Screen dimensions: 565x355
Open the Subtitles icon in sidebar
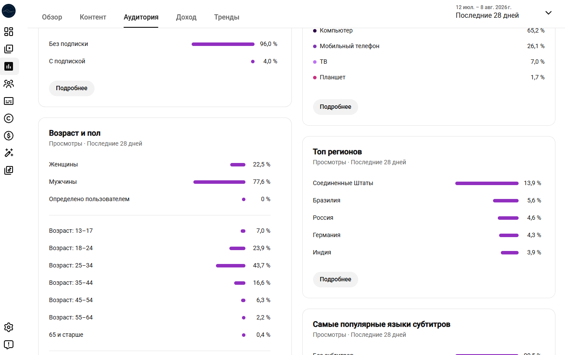click(x=9, y=101)
